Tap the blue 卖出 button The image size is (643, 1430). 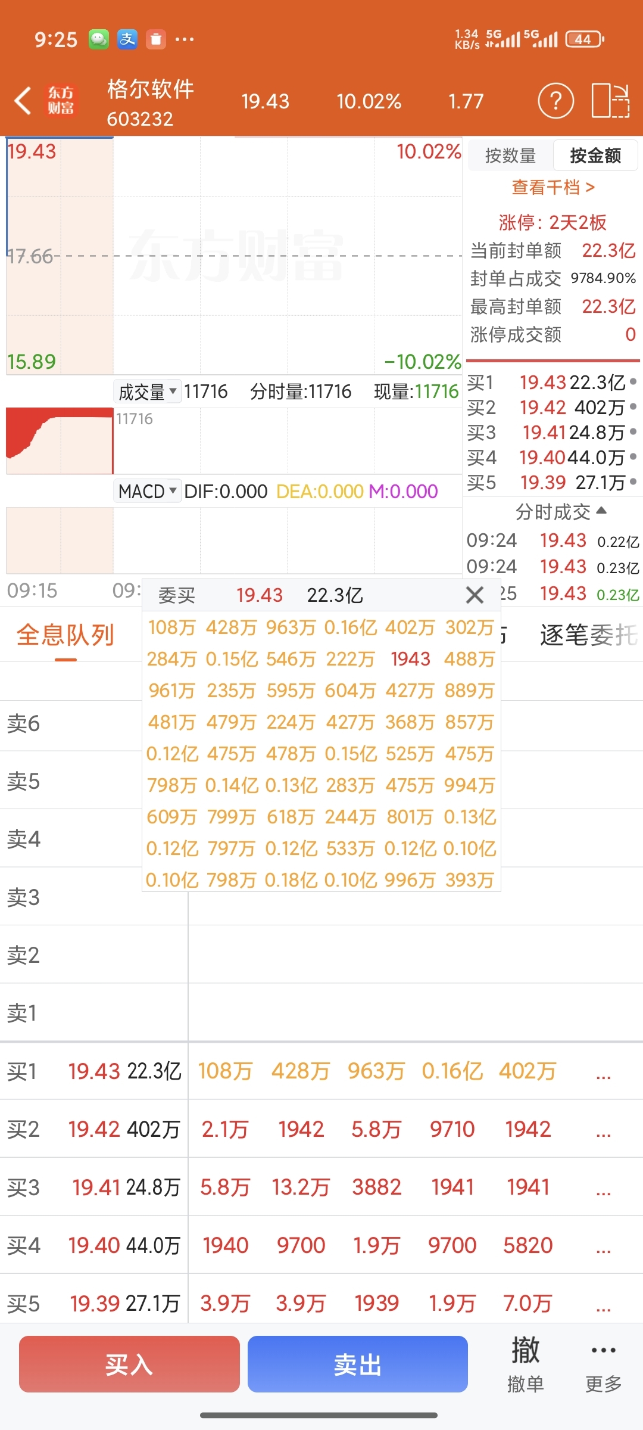[x=357, y=1364]
